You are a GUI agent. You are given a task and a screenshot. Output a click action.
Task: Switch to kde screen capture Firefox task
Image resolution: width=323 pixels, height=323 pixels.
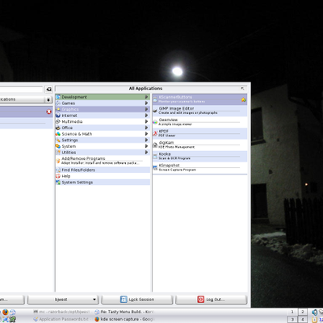pos(124,319)
